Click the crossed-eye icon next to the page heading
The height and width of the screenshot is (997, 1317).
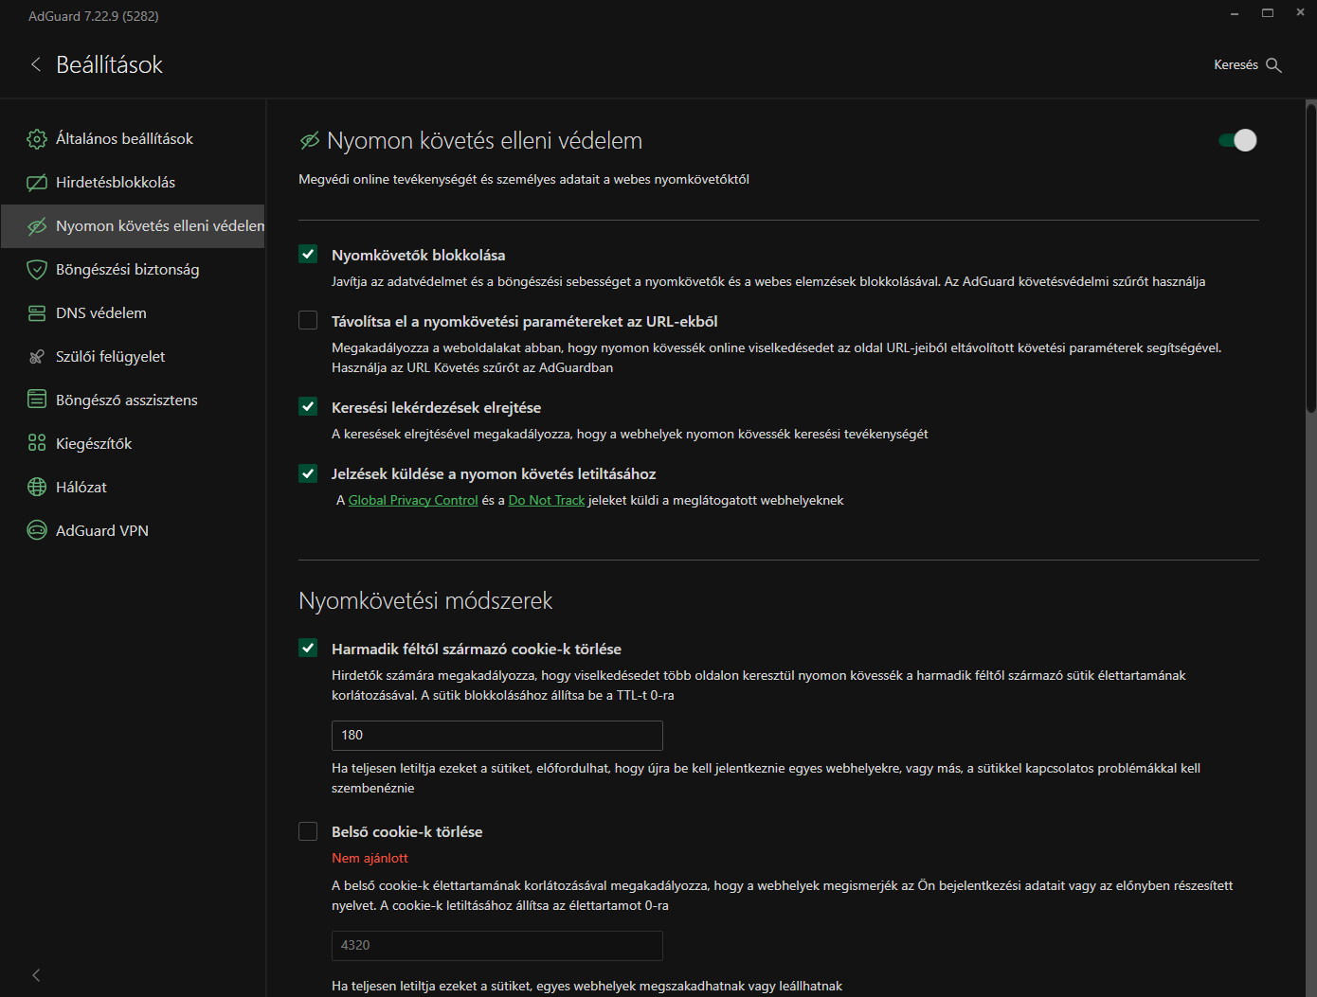pyautogui.click(x=310, y=141)
